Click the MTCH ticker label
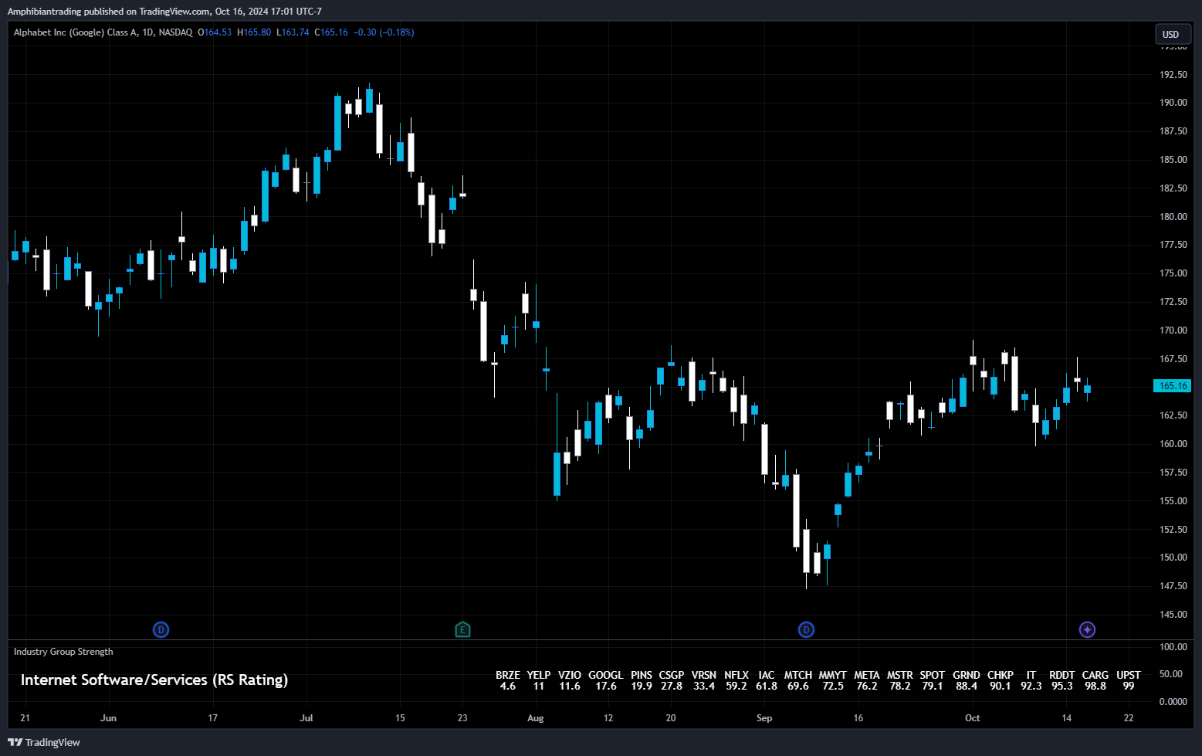1202x756 pixels. pos(798,675)
